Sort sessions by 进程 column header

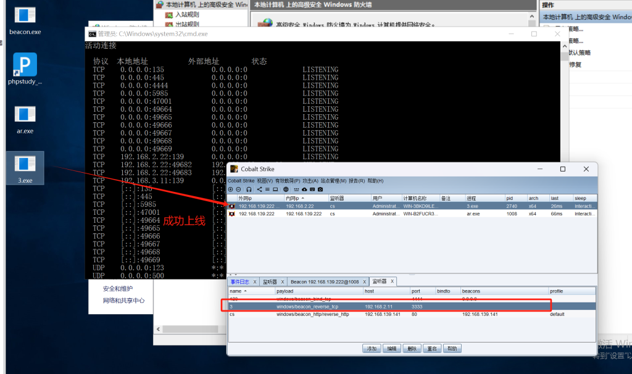tap(485, 198)
